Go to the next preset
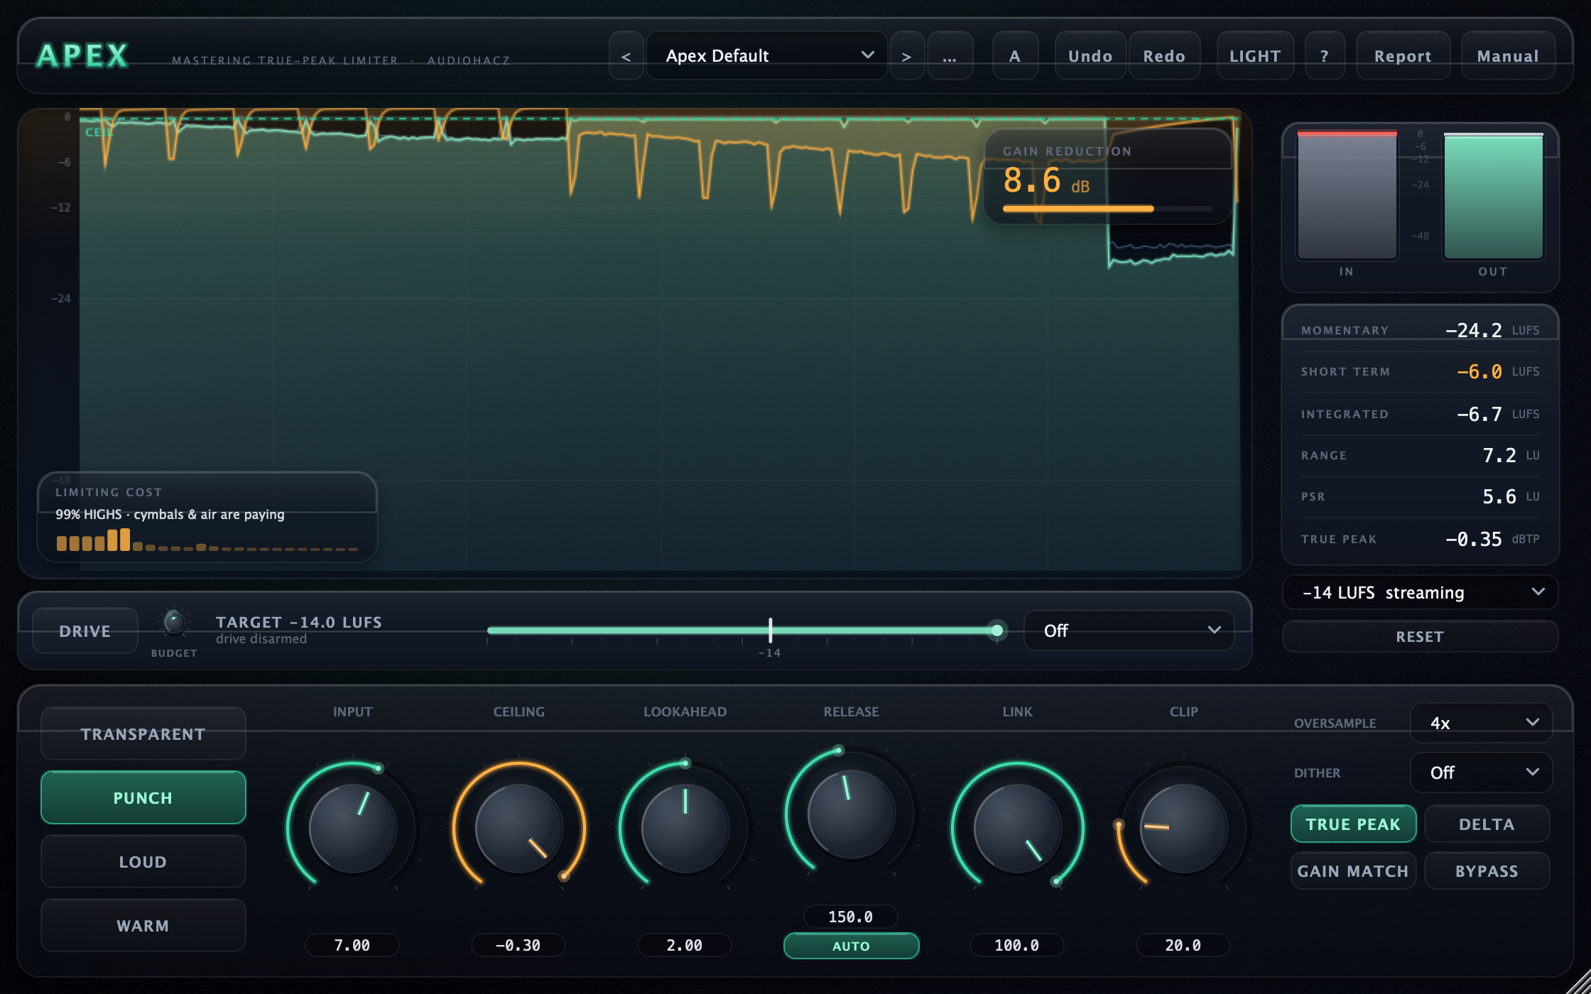Image resolution: width=1591 pixels, height=994 pixels. pos(907,56)
